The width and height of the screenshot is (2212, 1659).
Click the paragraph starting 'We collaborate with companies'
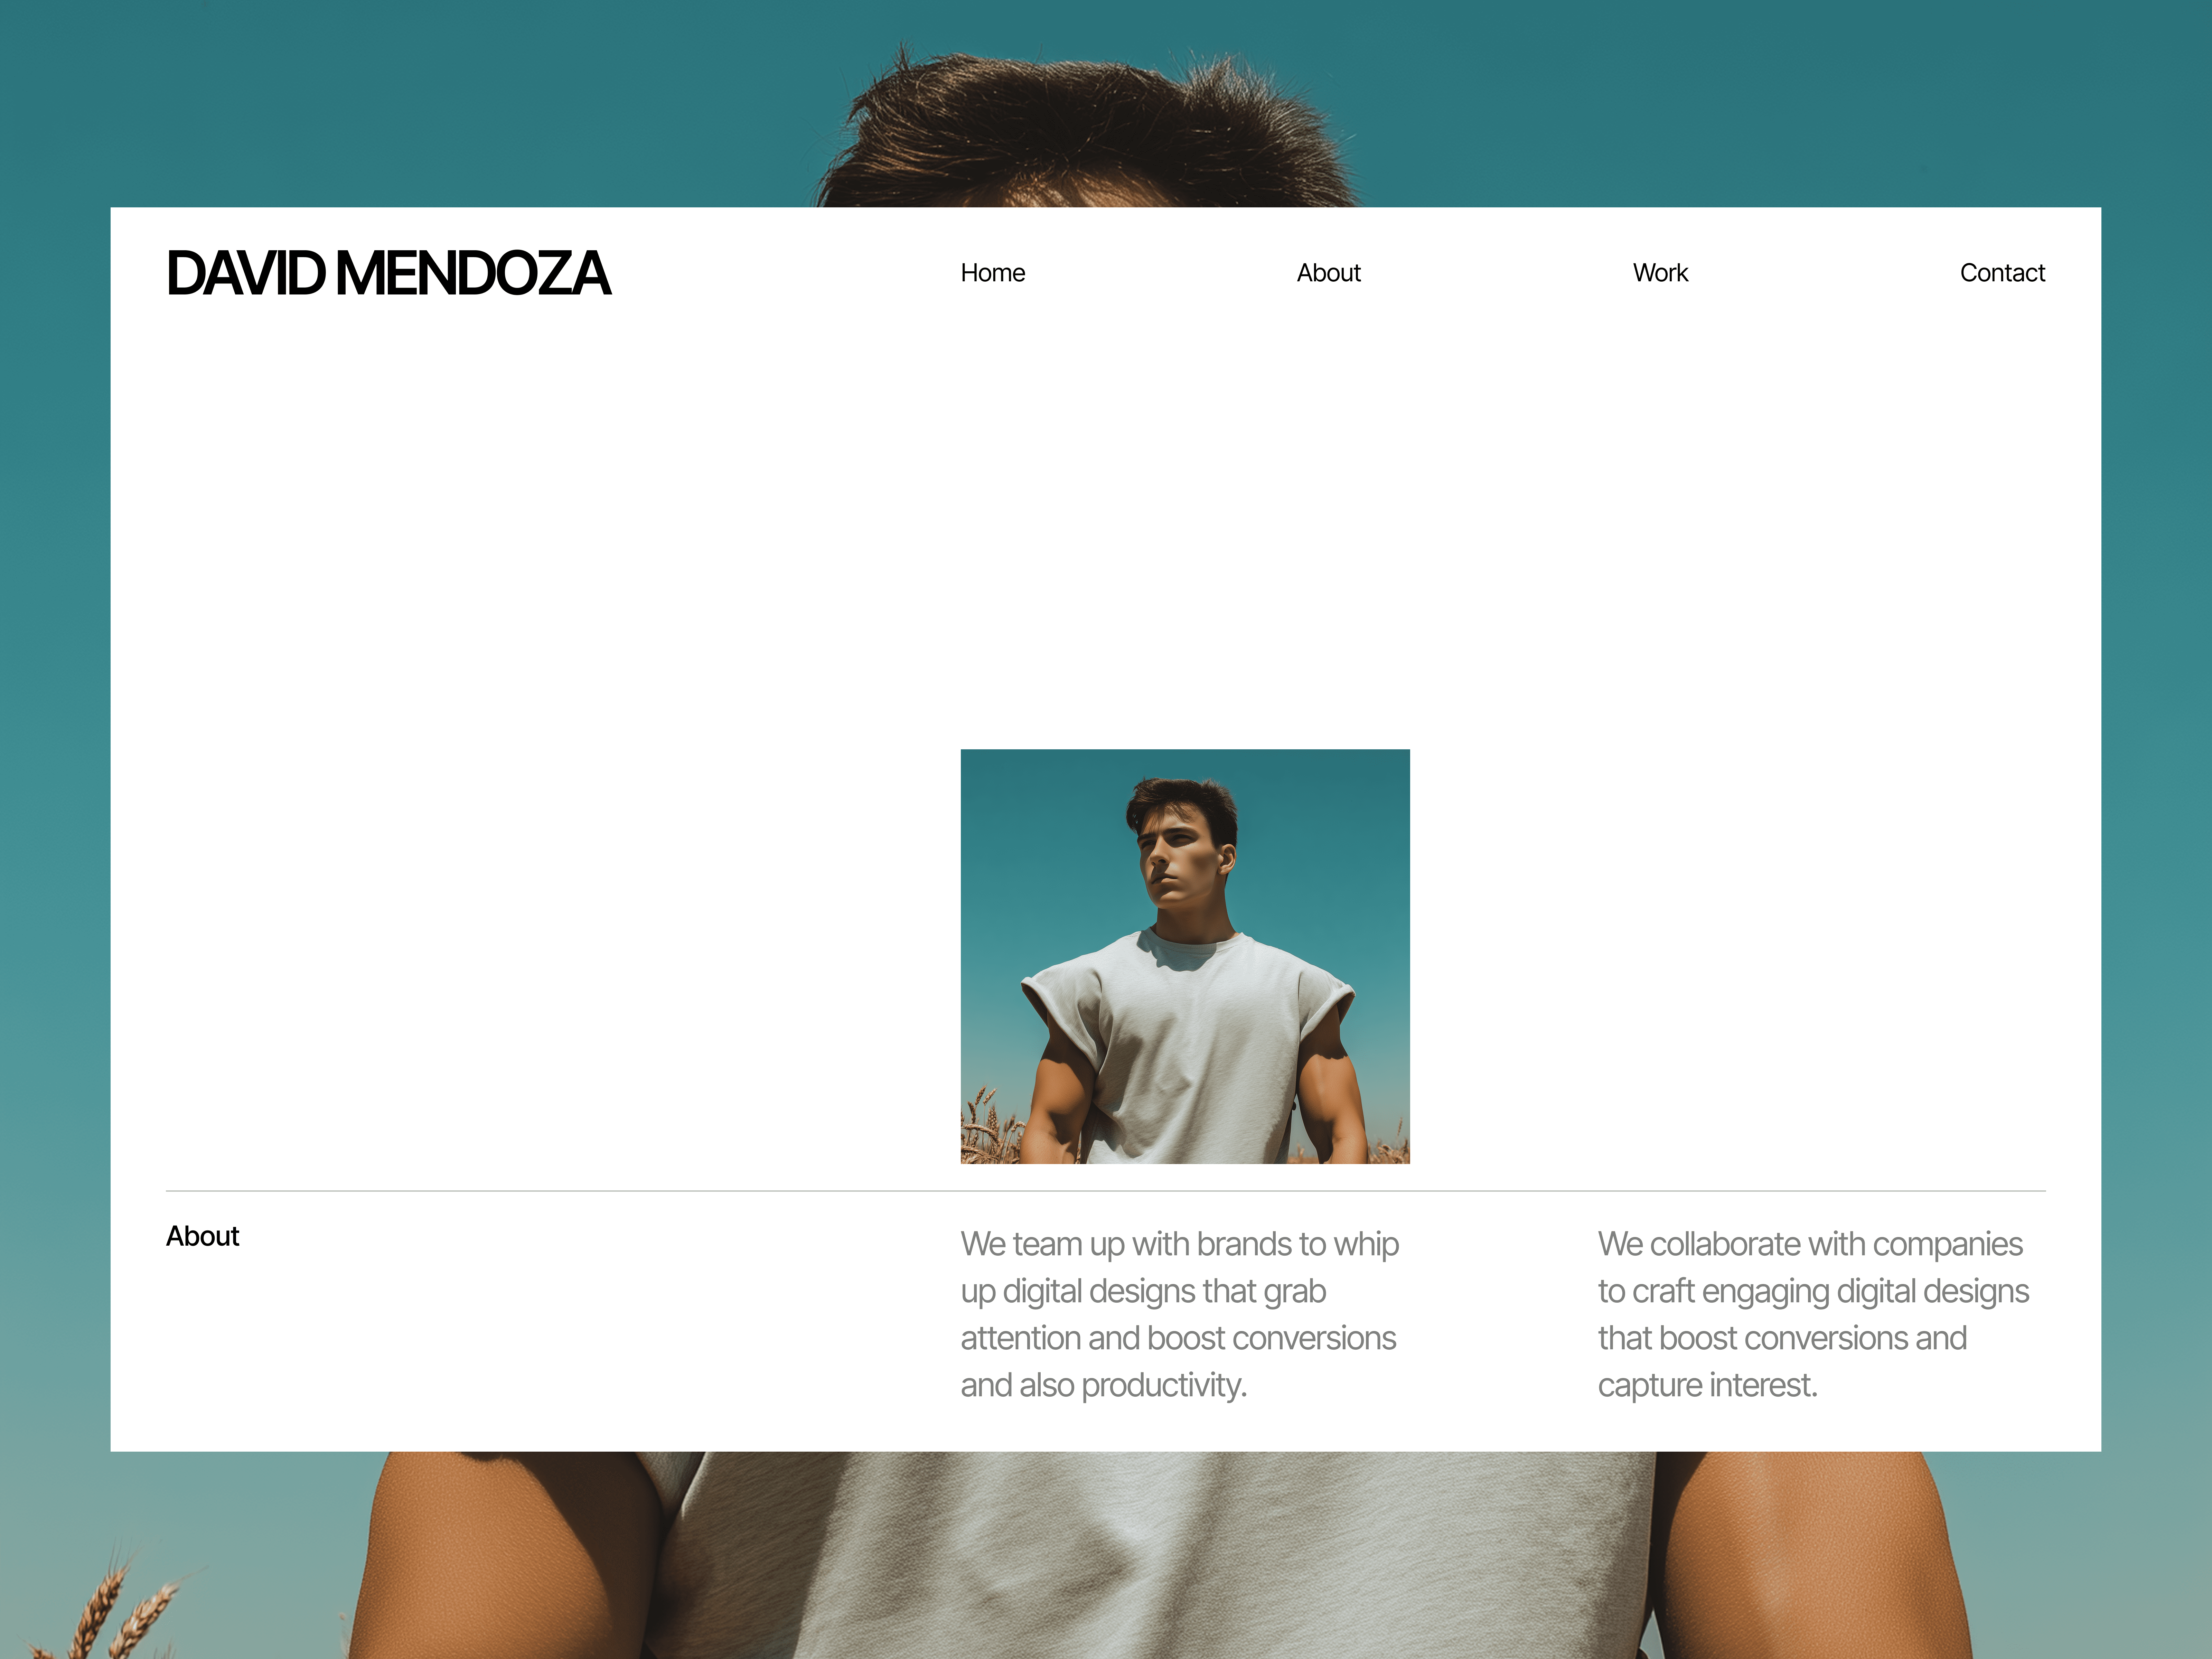1813,1314
